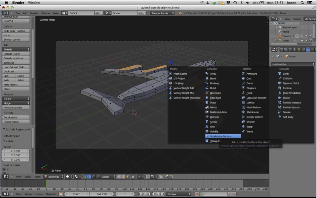The height and width of the screenshot is (198, 317).
Task: Choose the Mirror modifier entry
Action: coord(213,107)
